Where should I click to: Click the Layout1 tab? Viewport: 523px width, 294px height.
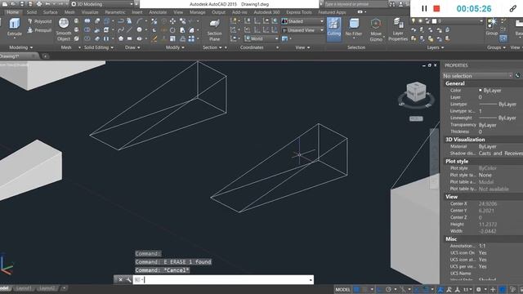(24, 288)
